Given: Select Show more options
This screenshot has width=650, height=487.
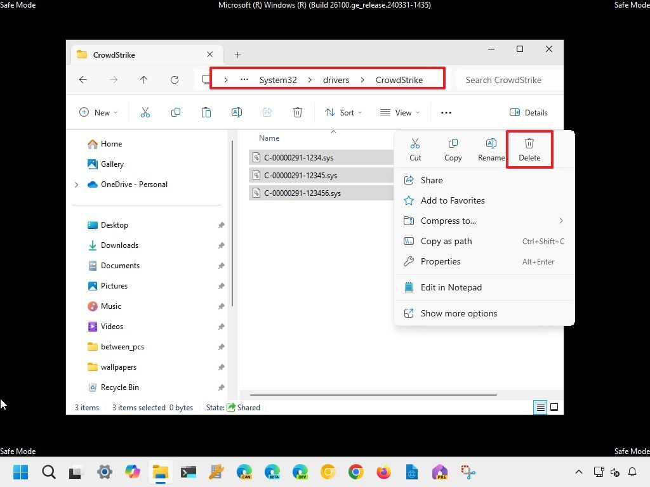Looking at the screenshot, I should 458,313.
